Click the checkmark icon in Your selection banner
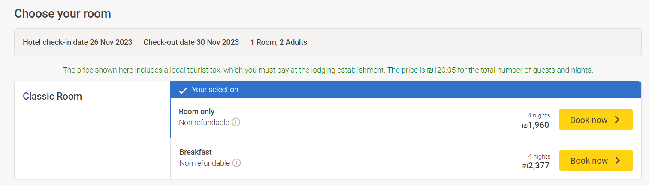The width and height of the screenshot is (649, 185). [183, 90]
